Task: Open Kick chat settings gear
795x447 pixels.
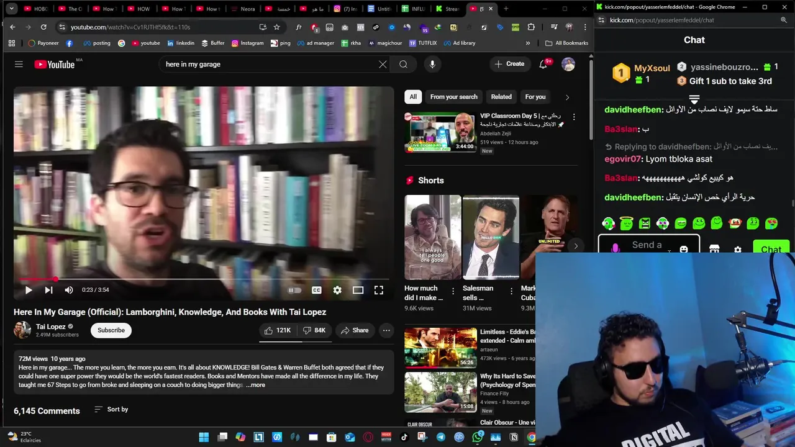Action: tap(737, 250)
